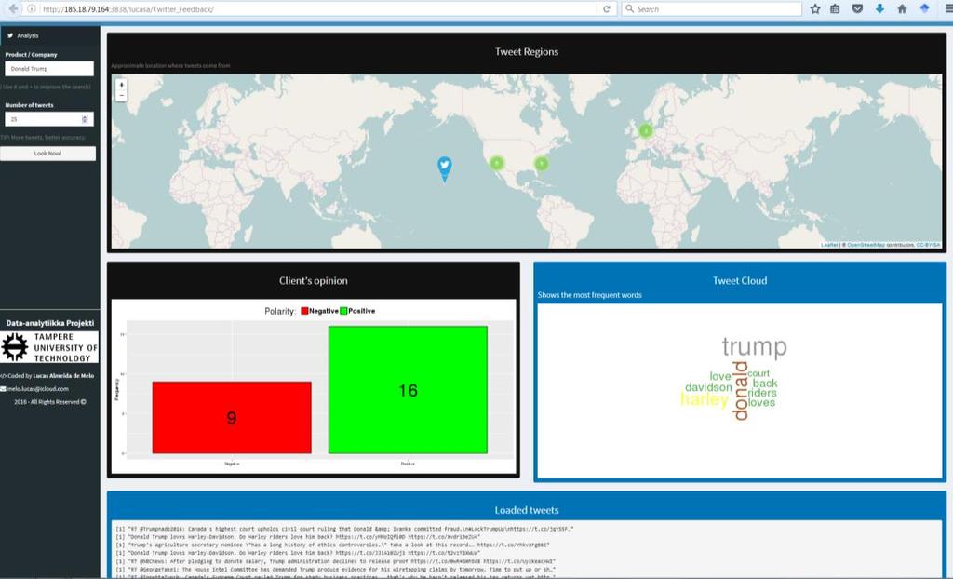Click the Tampere University of Technology logo
953x579 pixels.
click(49, 347)
